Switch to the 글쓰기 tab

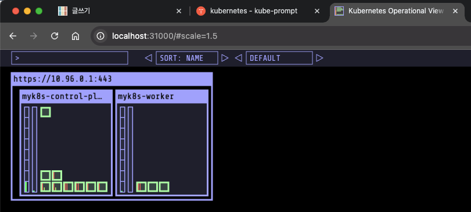[120, 11]
